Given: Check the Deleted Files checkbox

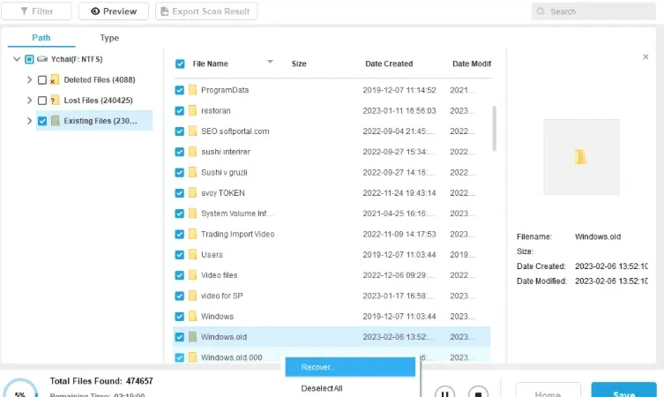Looking at the screenshot, I should pyautogui.click(x=42, y=79).
